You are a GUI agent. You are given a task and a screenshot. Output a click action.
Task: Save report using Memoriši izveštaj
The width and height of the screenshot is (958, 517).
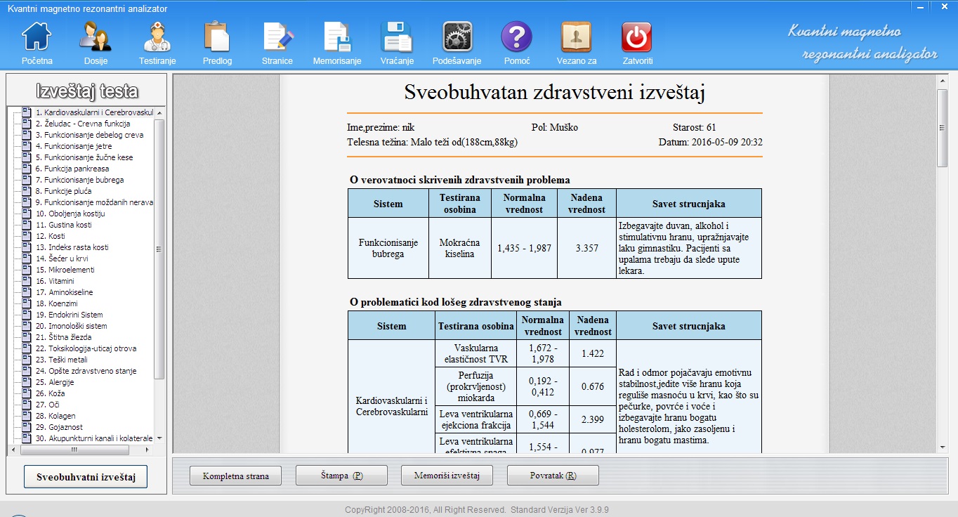point(447,476)
